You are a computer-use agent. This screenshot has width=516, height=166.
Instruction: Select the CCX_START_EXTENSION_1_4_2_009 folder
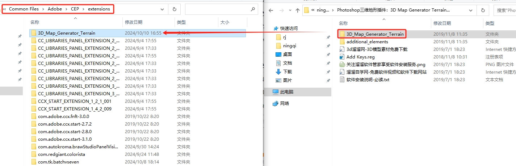tap(75, 109)
